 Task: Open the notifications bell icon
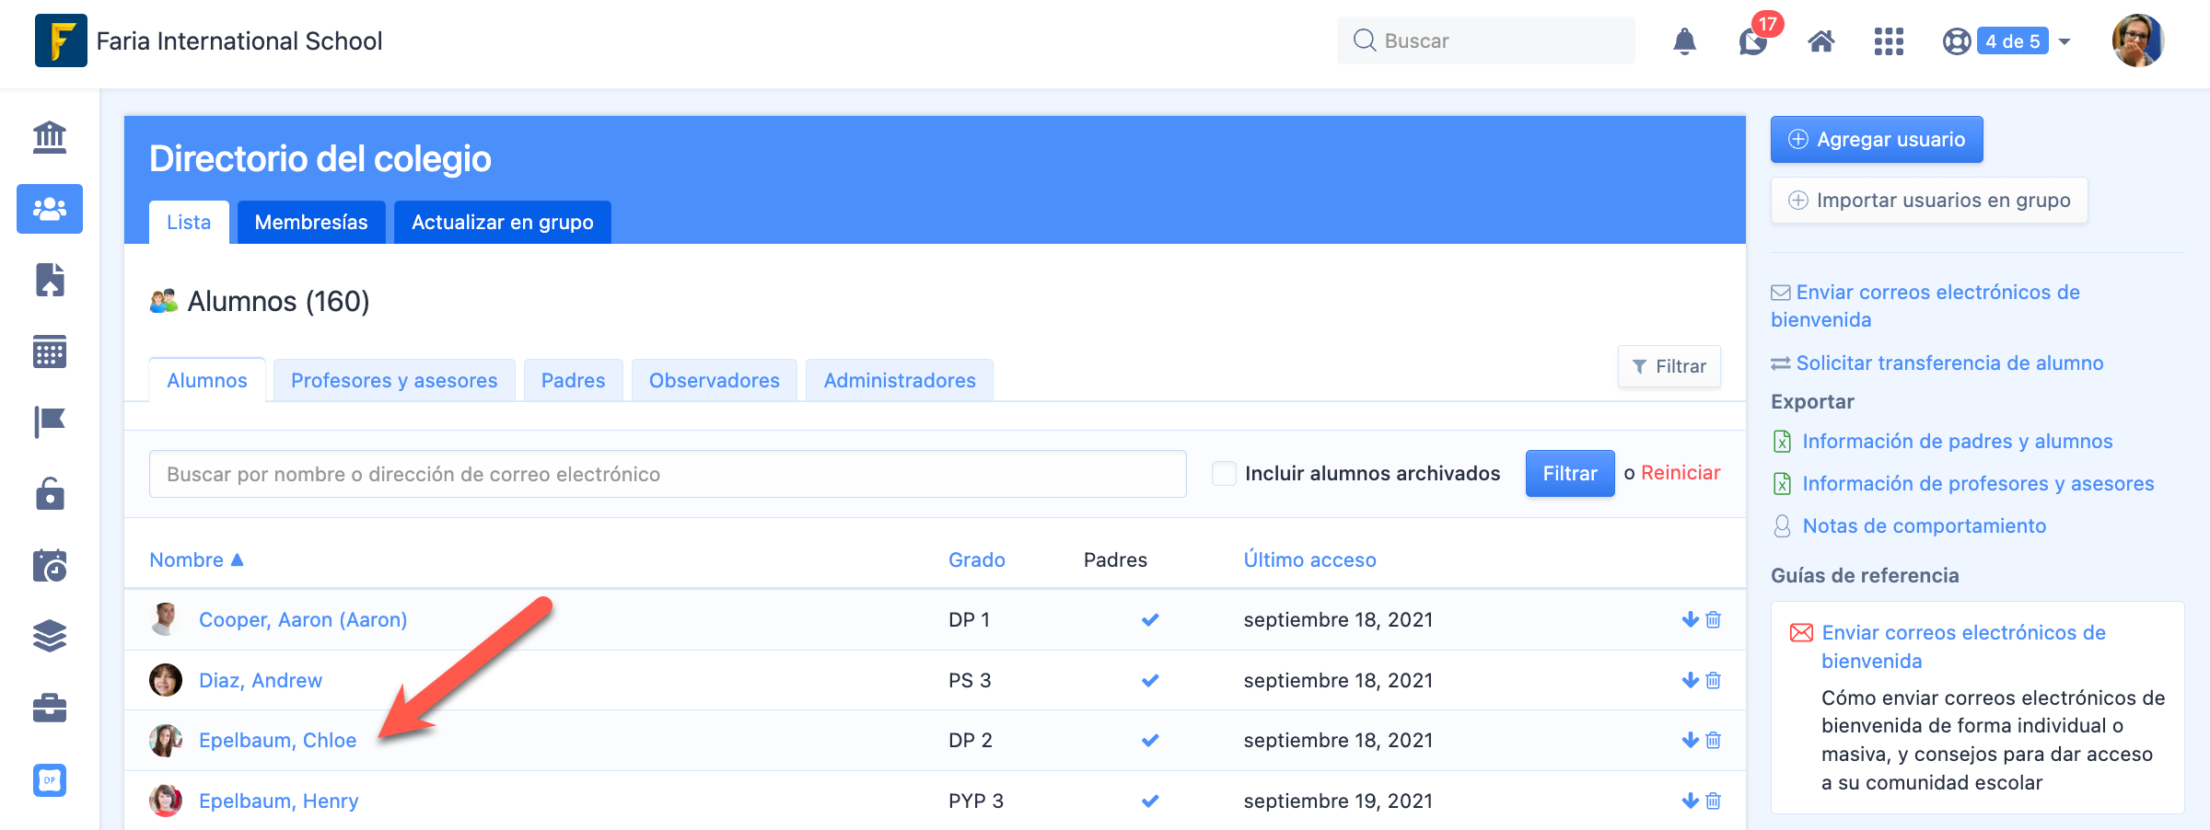[x=1684, y=41]
